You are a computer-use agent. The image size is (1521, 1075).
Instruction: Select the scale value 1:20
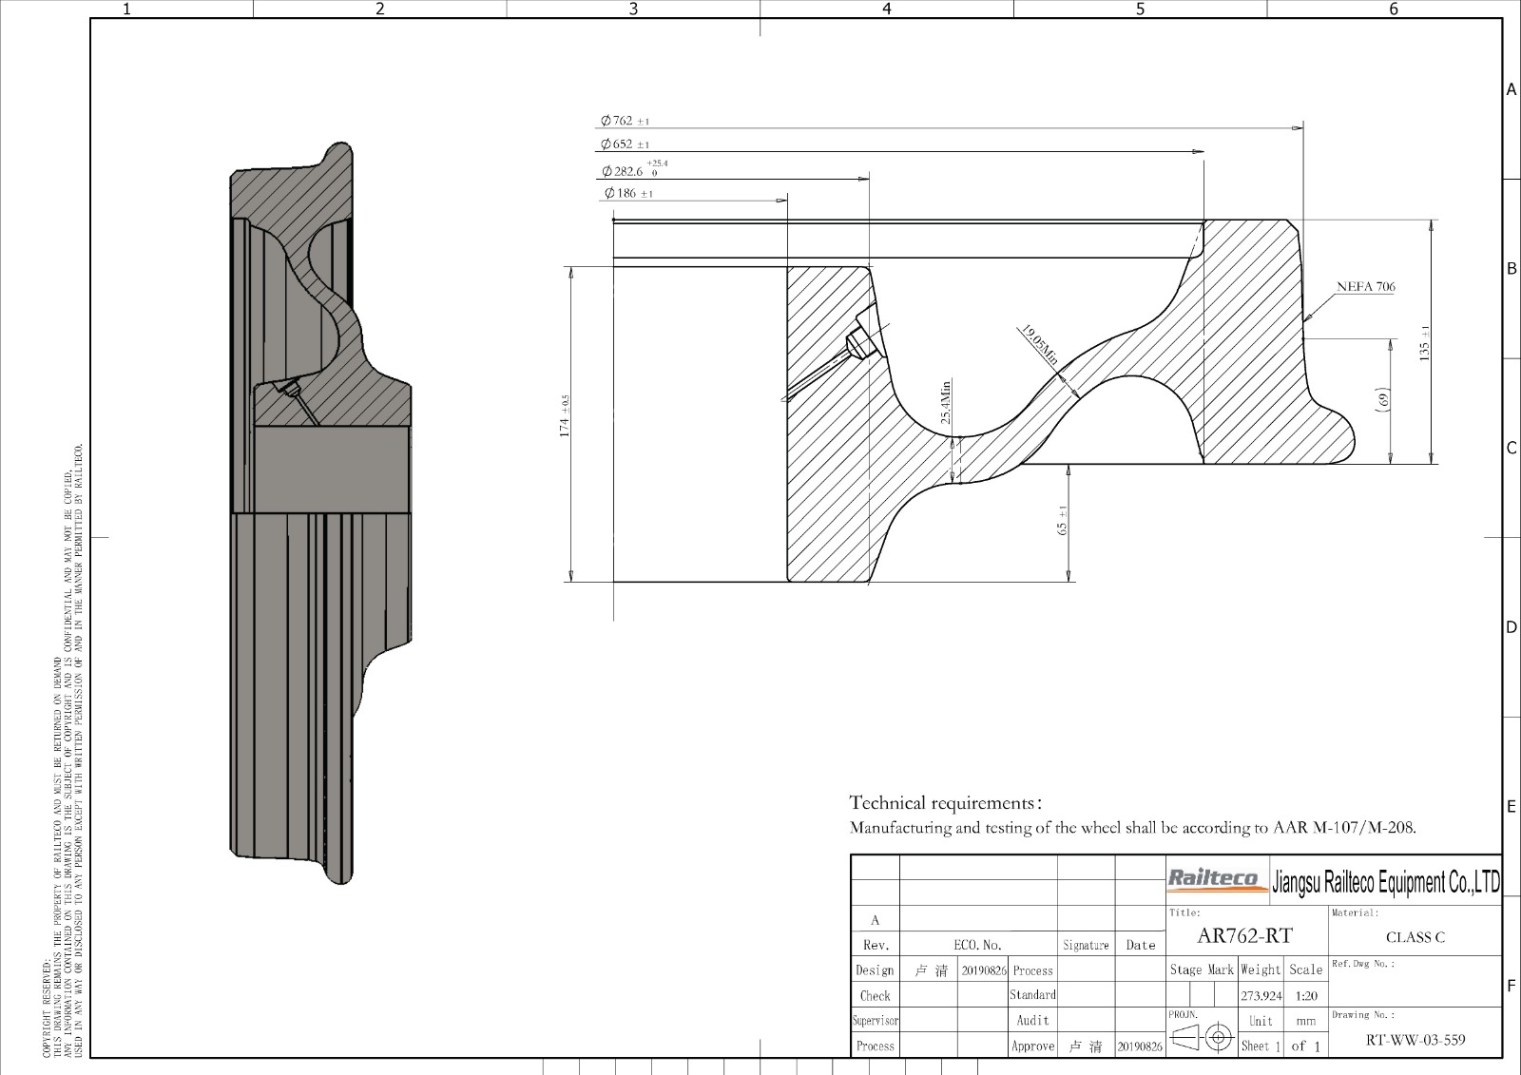[x=1306, y=996]
